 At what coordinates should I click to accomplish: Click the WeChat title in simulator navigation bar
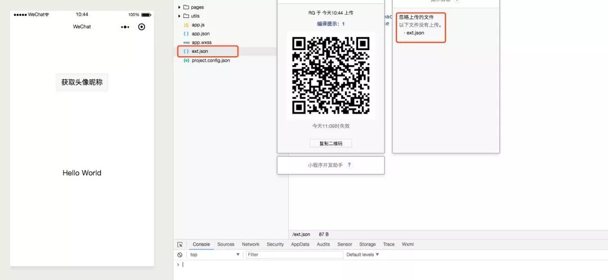point(82,27)
